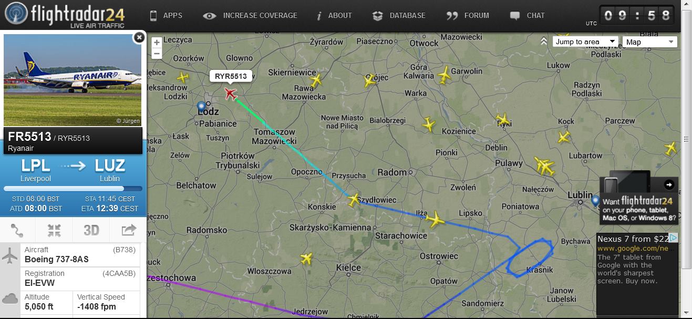Click the Lodz airport blue pin marker
This screenshot has height=319, width=692.
201,108
